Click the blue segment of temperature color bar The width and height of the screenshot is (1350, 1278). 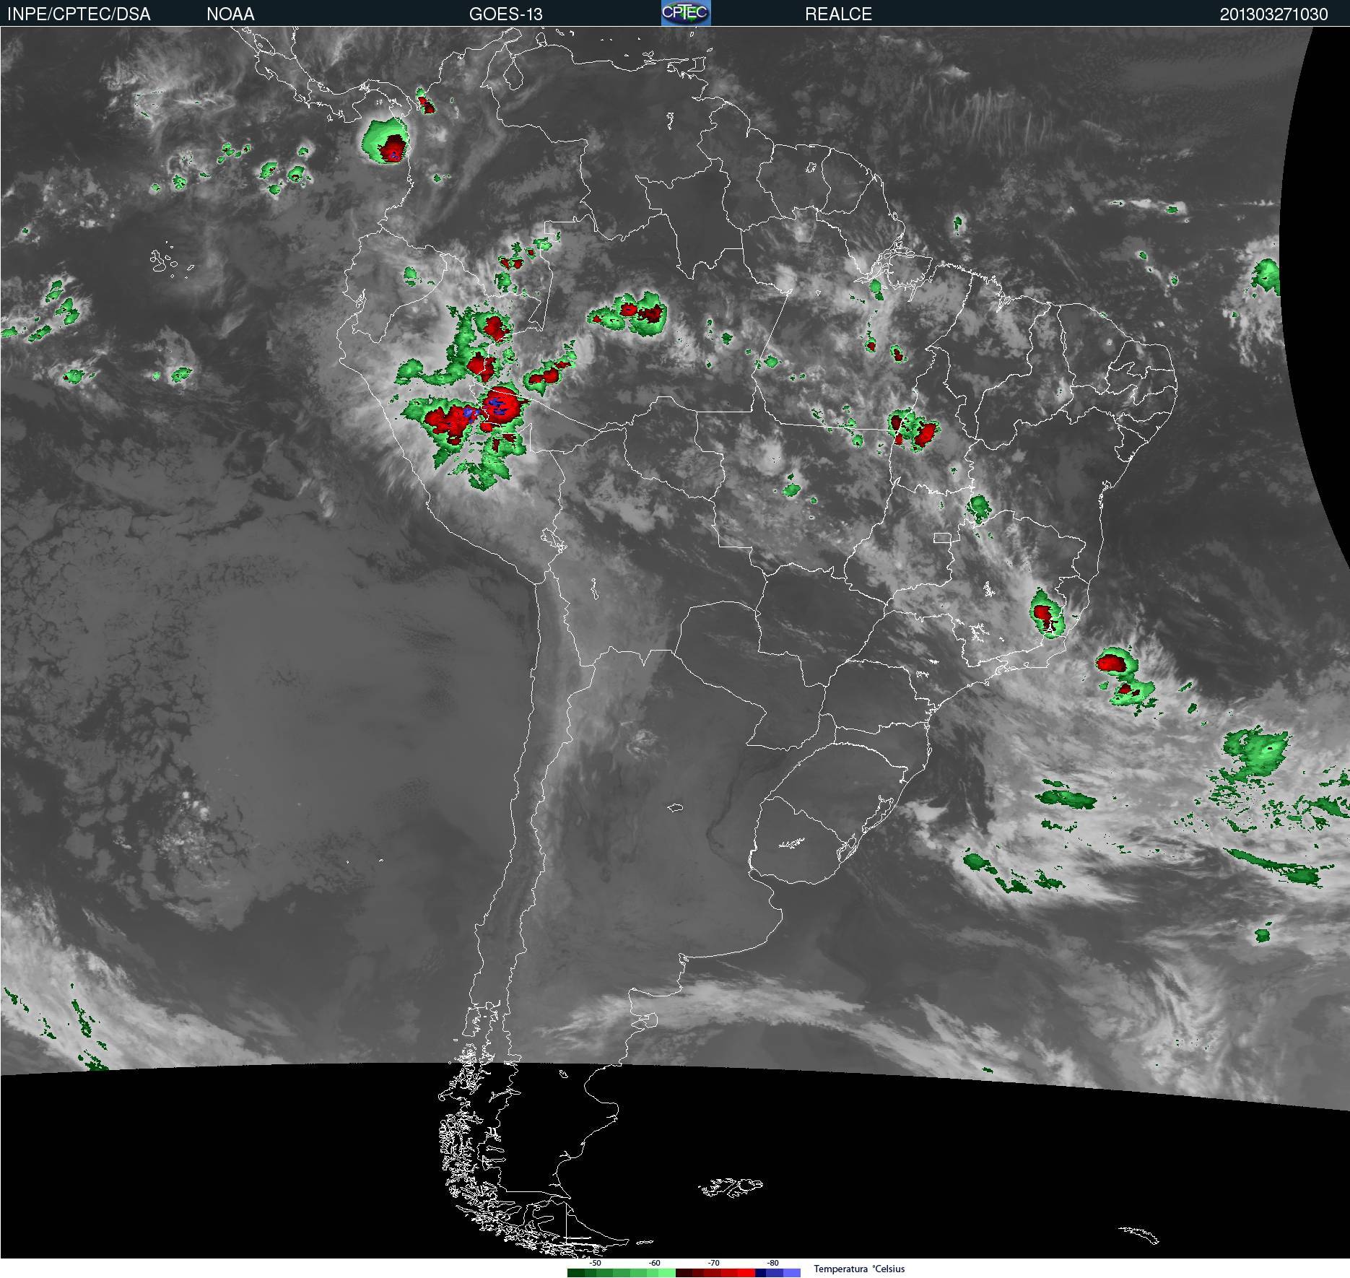coord(778,1272)
